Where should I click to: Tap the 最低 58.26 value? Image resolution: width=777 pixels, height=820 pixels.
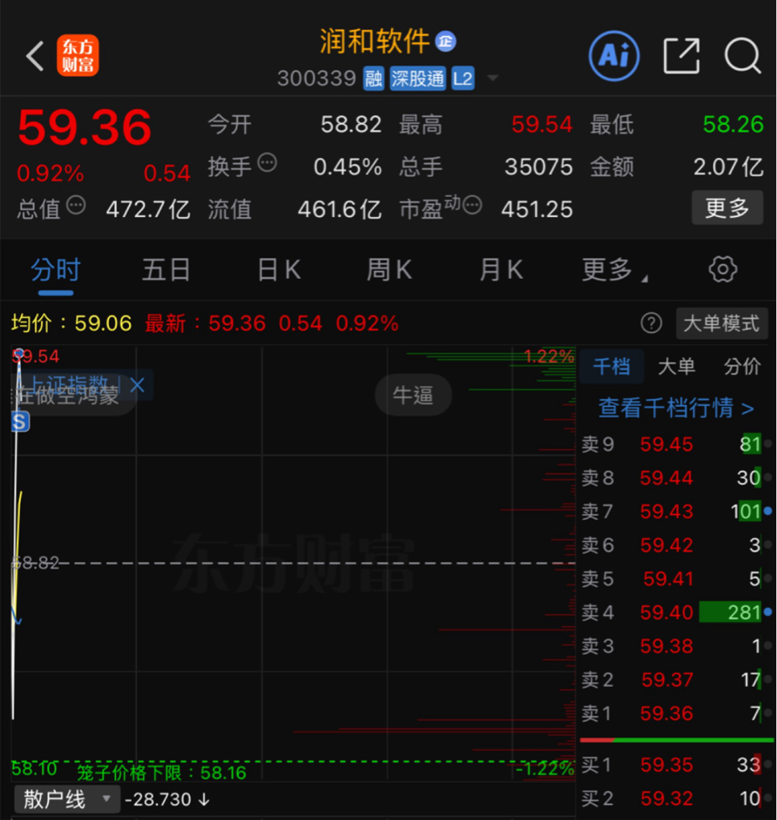point(733,124)
